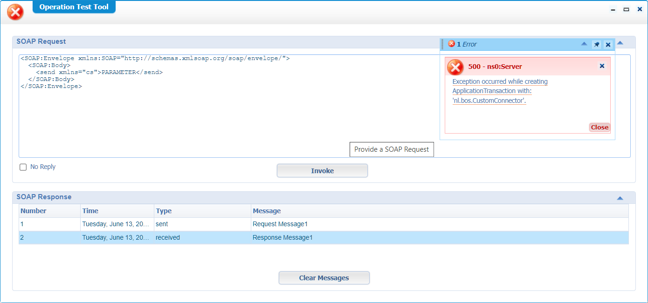Select the Operation Test Tool tab
The image size is (648, 303).
pyautogui.click(x=74, y=7)
